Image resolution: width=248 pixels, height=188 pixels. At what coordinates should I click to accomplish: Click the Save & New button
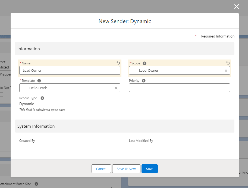click(126, 169)
